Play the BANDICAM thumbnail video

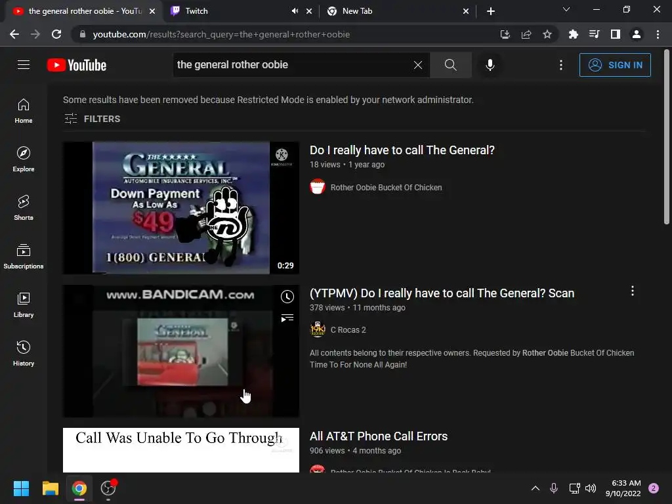point(181,351)
